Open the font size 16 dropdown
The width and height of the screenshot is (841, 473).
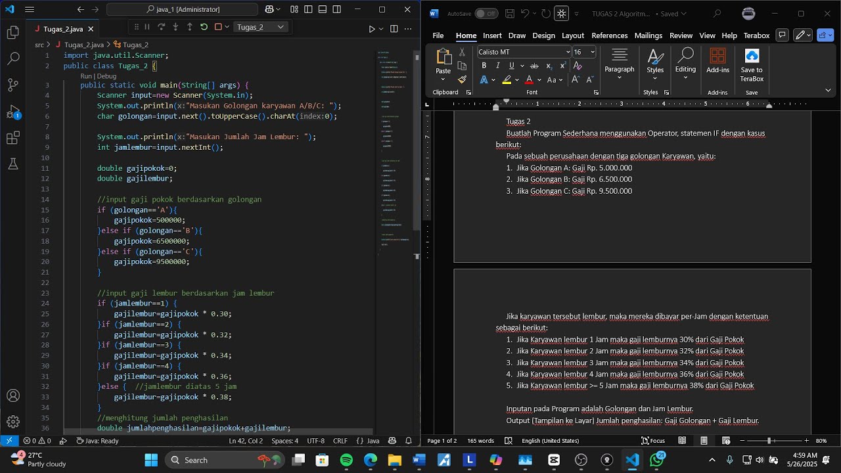click(584, 52)
